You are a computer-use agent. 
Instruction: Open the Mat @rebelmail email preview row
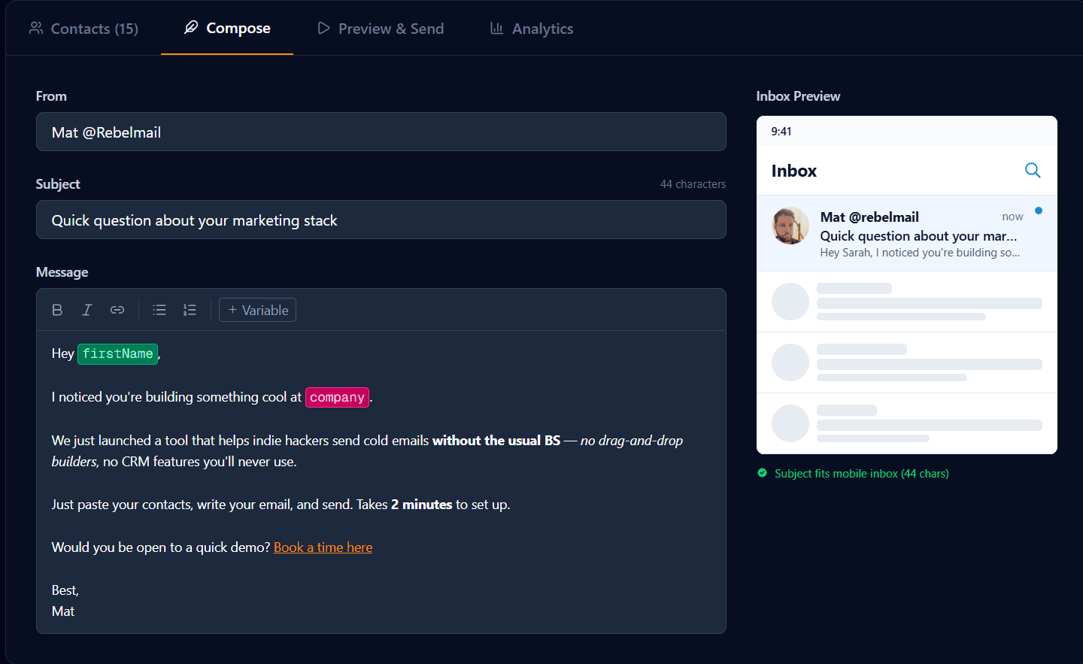tap(918, 235)
